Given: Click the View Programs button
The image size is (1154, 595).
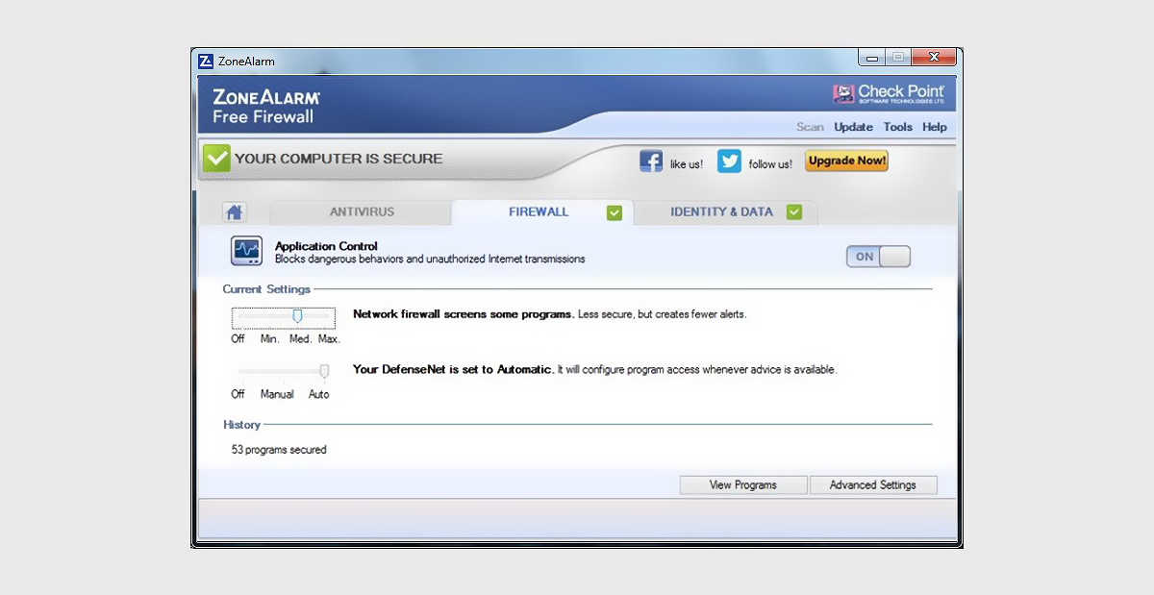Looking at the screenshot, I should [x=743, y=485].
